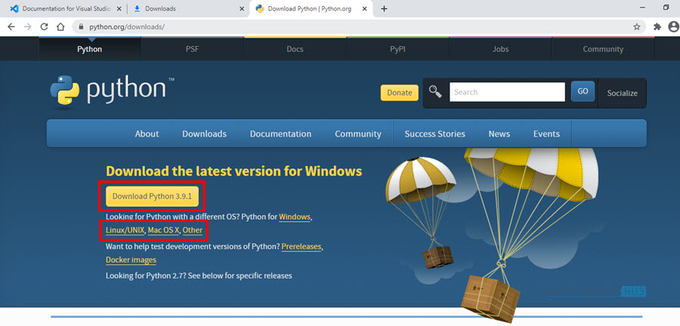Open the Documentation navigation menu
The image size is (680, 326).
click(x=280, y=134)
